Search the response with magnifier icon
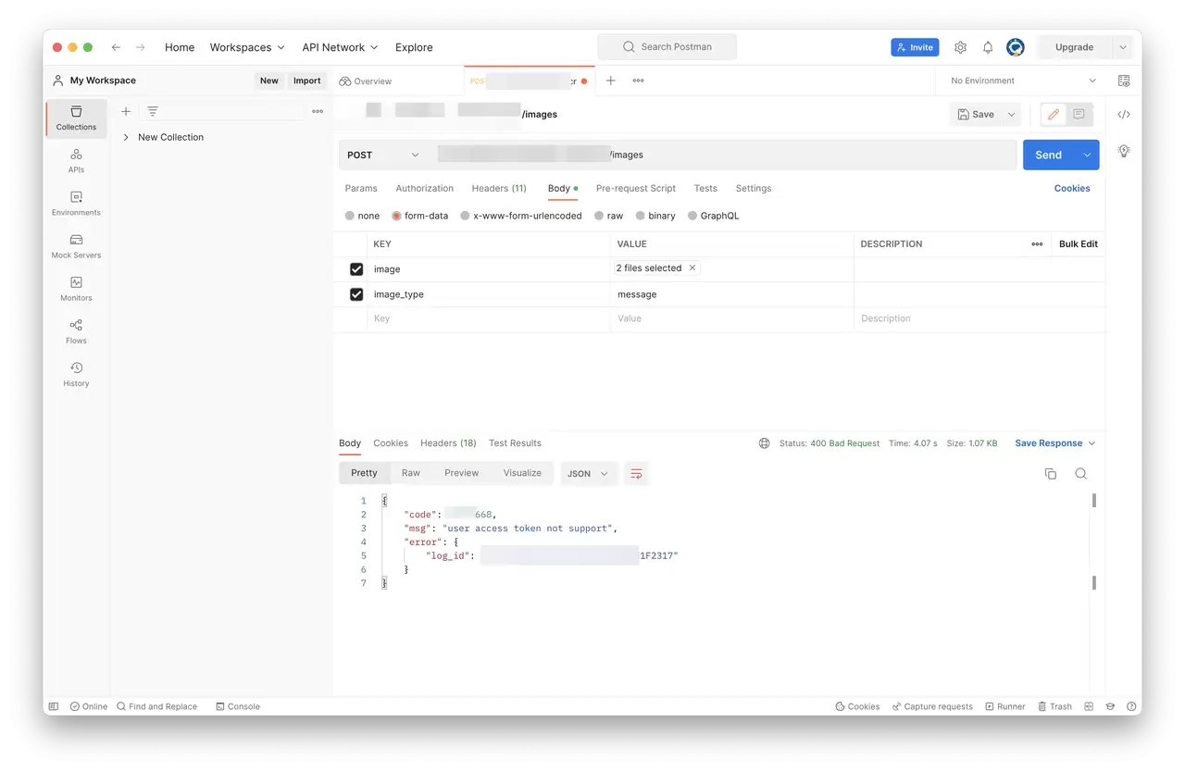 point(1080,473)
